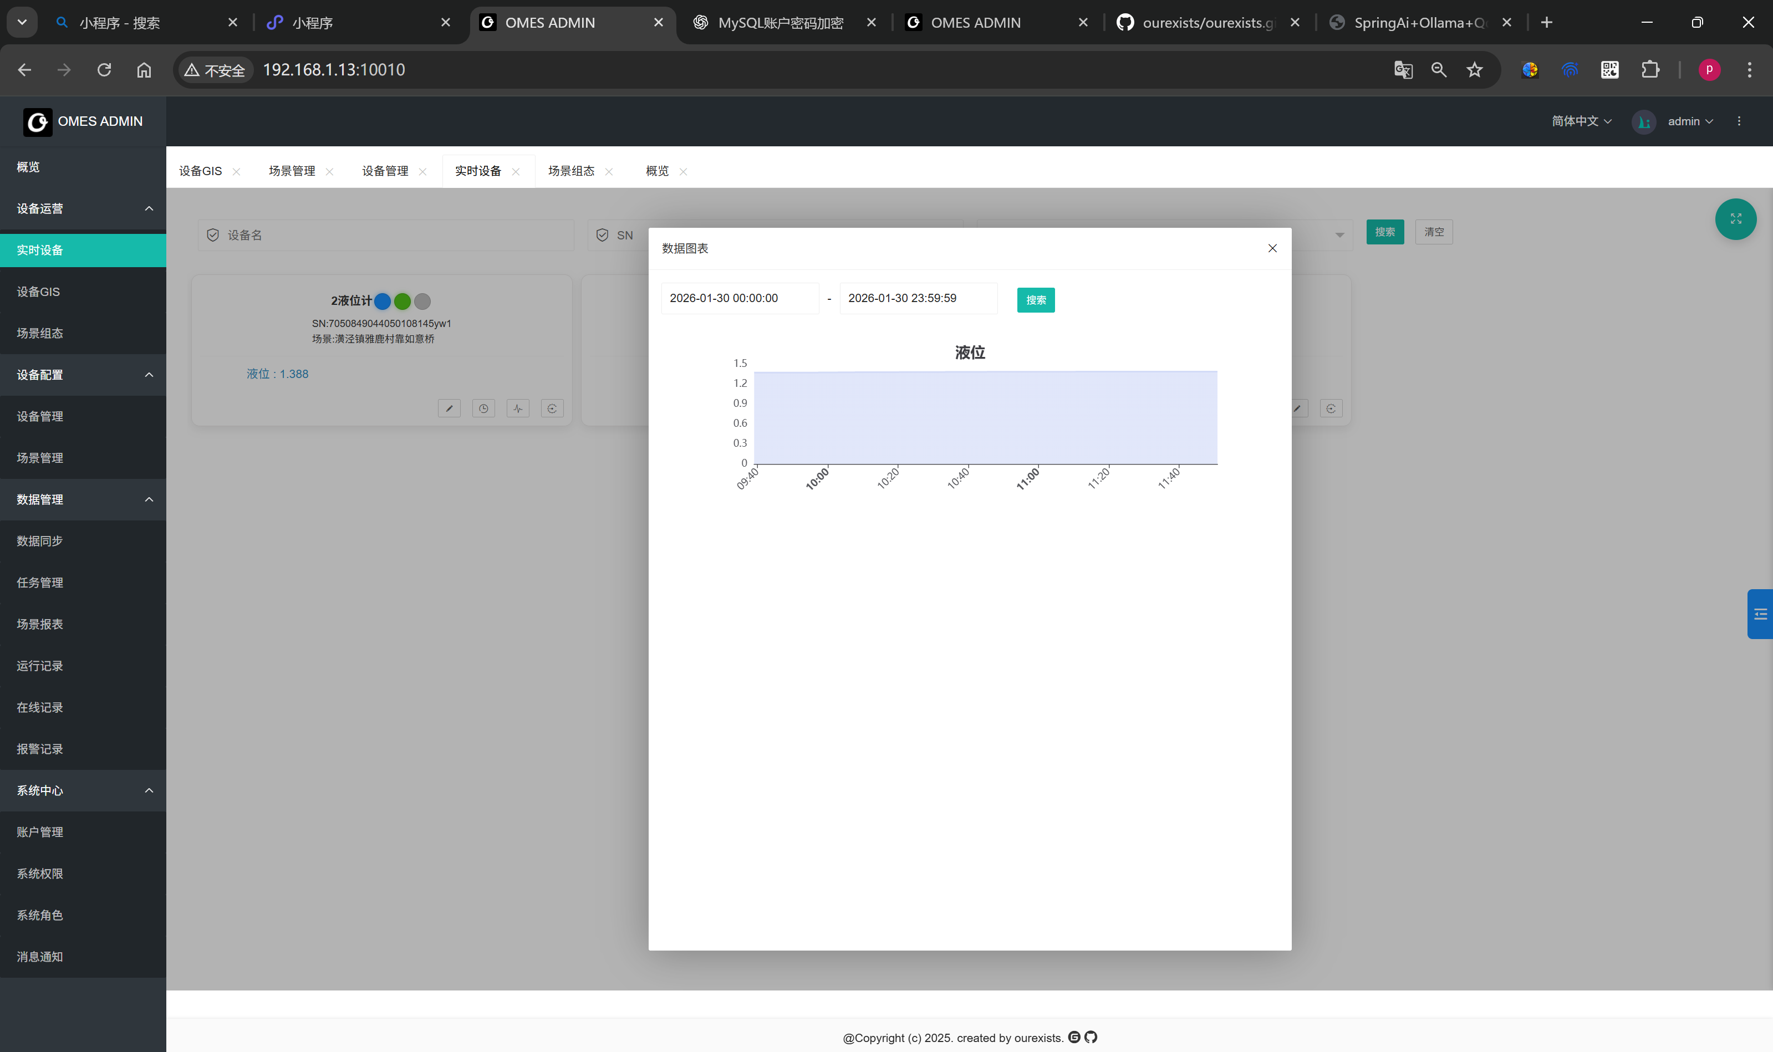Close the 数据图表 dialog
The height and width of the screenshot is (1052, 1773).
(1272, 248)
